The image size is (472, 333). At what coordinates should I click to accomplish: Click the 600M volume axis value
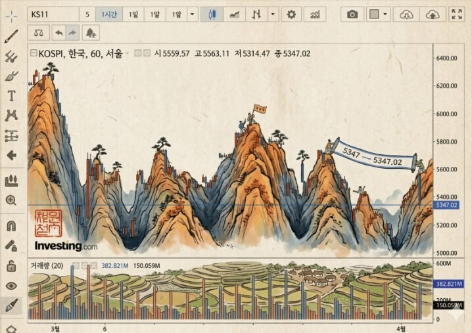(444, 263)
